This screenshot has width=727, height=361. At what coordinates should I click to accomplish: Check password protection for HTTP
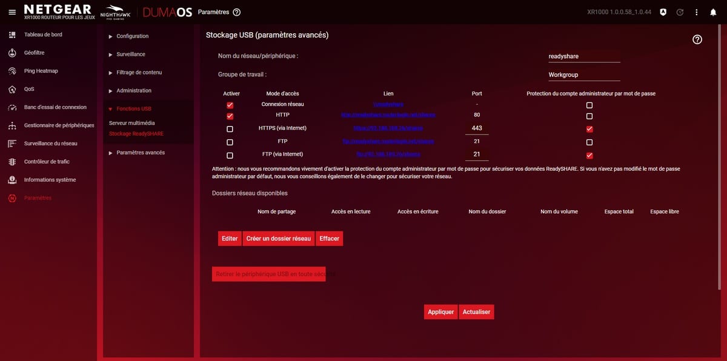coord(589,116)
